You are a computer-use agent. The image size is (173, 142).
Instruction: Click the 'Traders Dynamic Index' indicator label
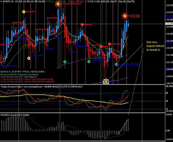(11, 87)
